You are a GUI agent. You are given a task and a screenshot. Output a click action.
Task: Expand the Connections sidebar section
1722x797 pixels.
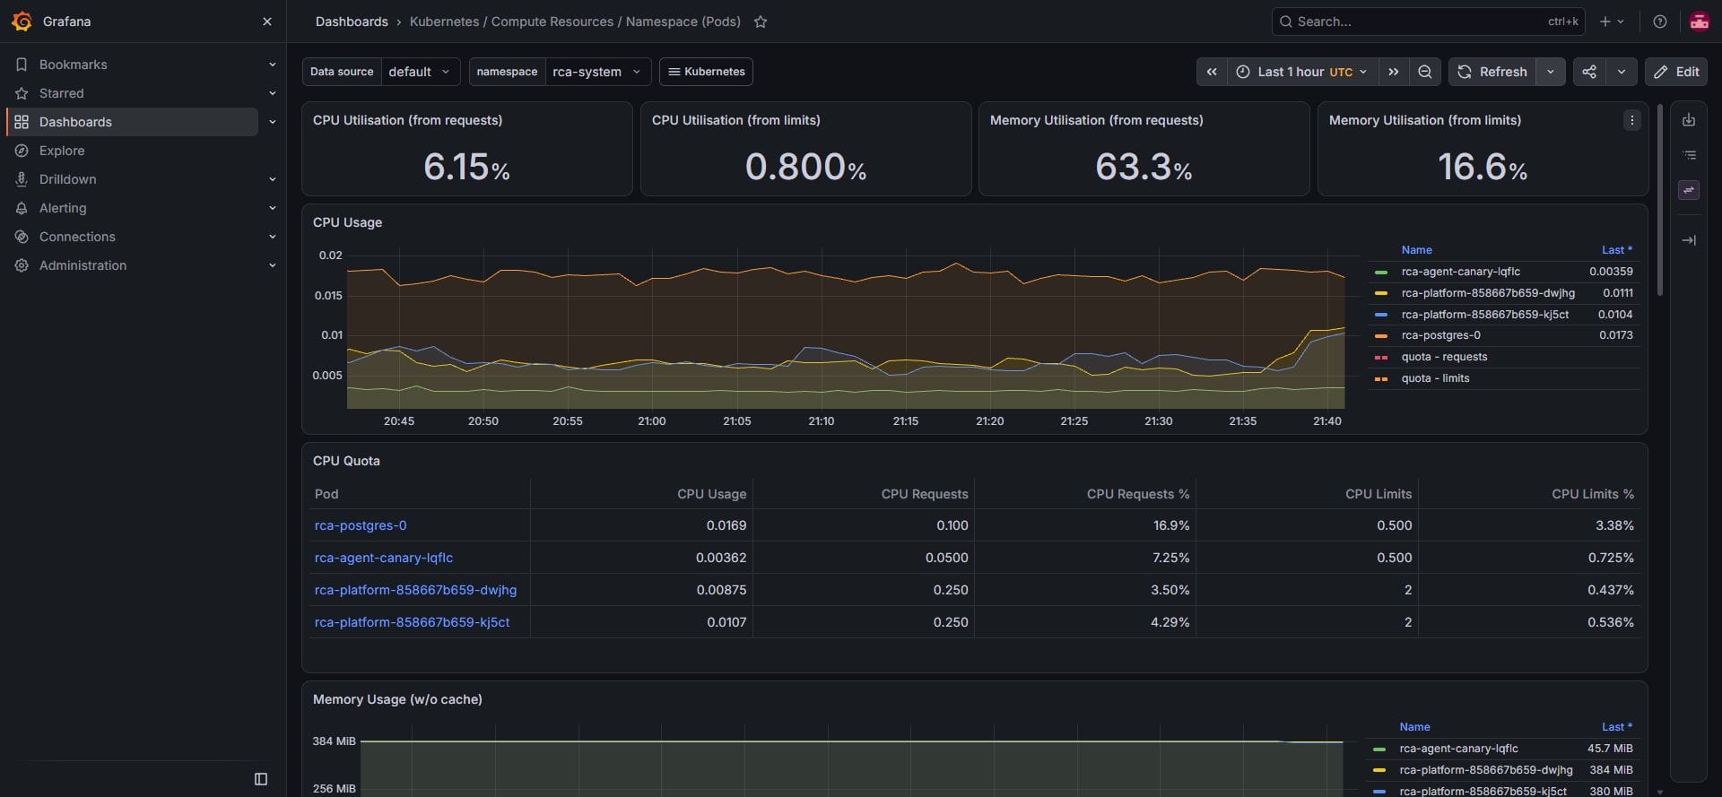[x=272, y=237]
